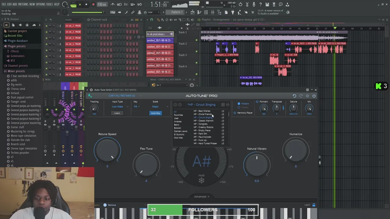Open the Piano roll view icon

pos(199,12)
